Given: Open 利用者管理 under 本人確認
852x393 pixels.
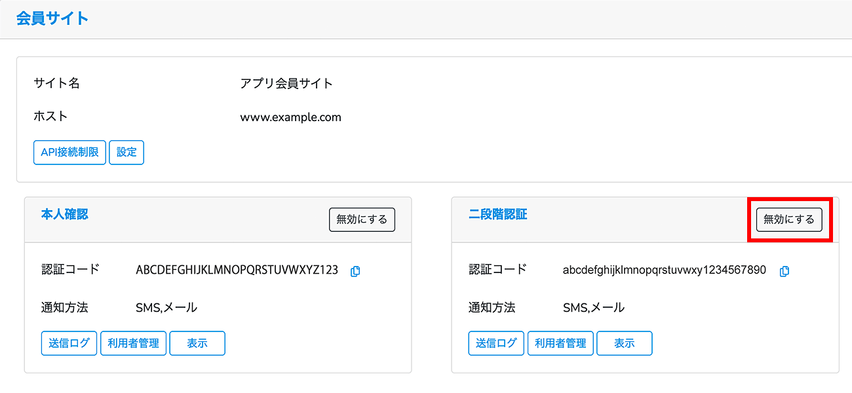Looking at the screenshot, I should click(x=133, y=343).
